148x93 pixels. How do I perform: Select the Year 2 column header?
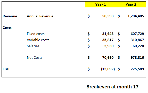131,5
